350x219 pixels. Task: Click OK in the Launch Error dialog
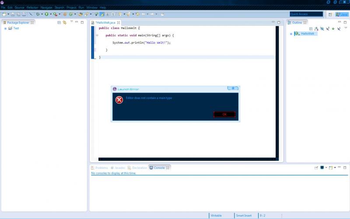[x=224, y=114]
